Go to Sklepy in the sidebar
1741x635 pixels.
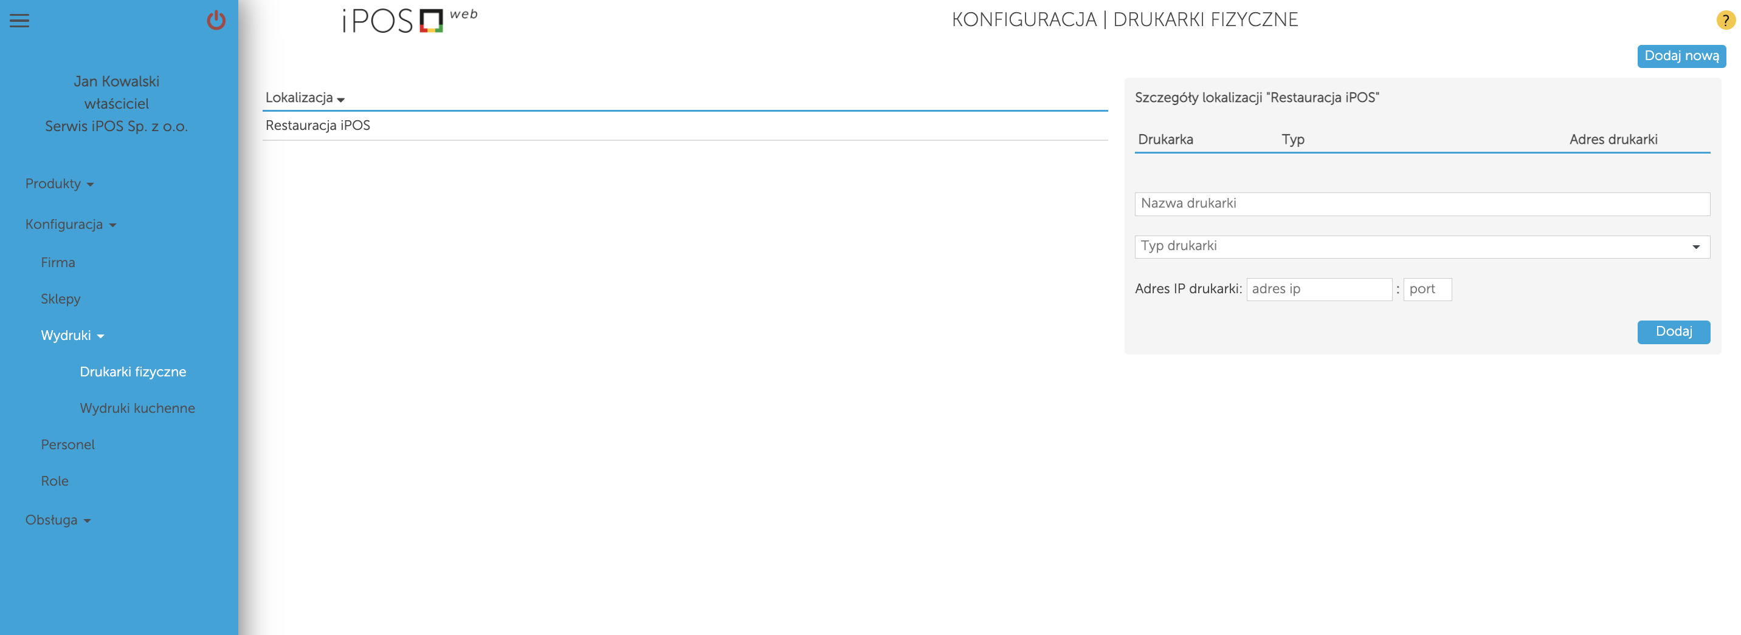[x=60, y=299]
